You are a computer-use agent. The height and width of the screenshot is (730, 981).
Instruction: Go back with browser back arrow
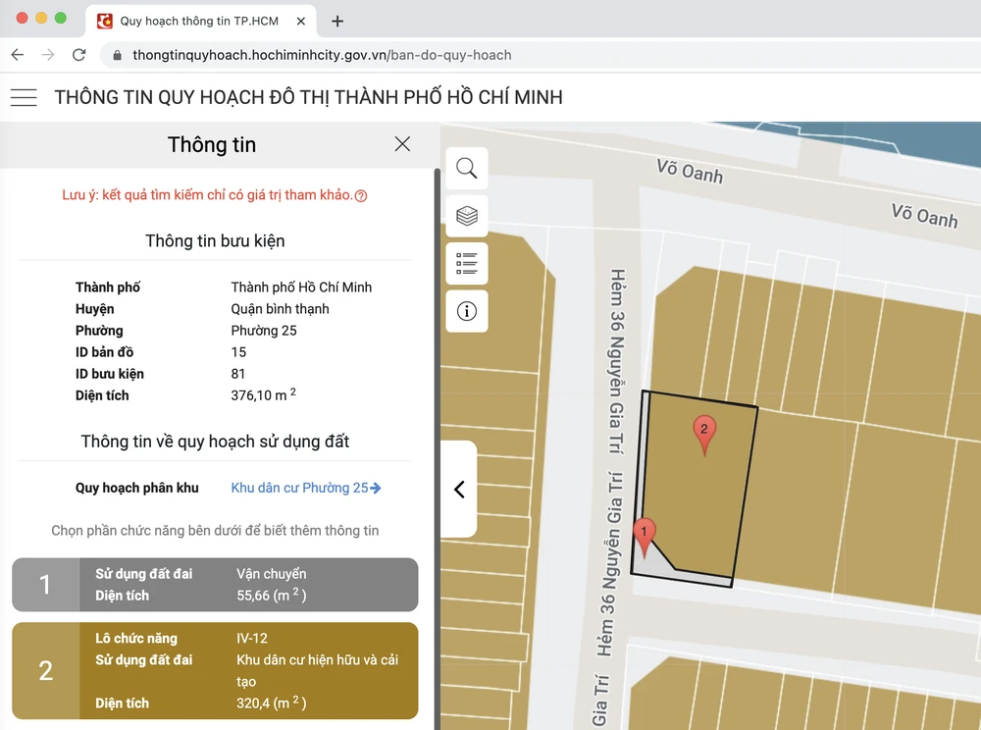pyautogui.click(x=18, y=55)
